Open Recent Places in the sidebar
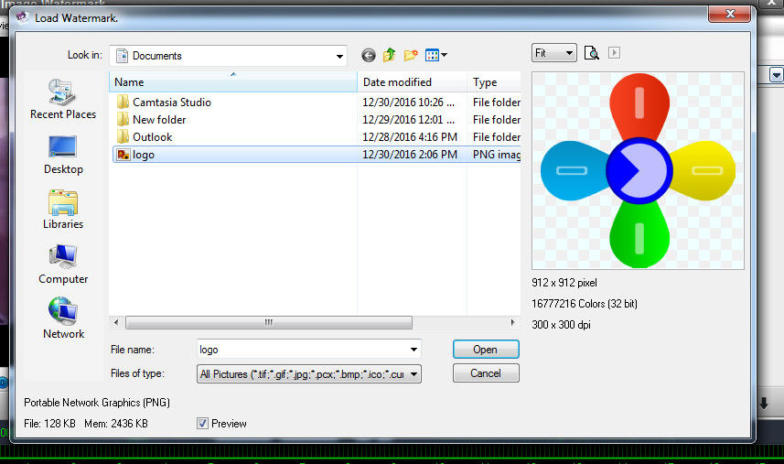The image size is (784, 464). [63, 100]
